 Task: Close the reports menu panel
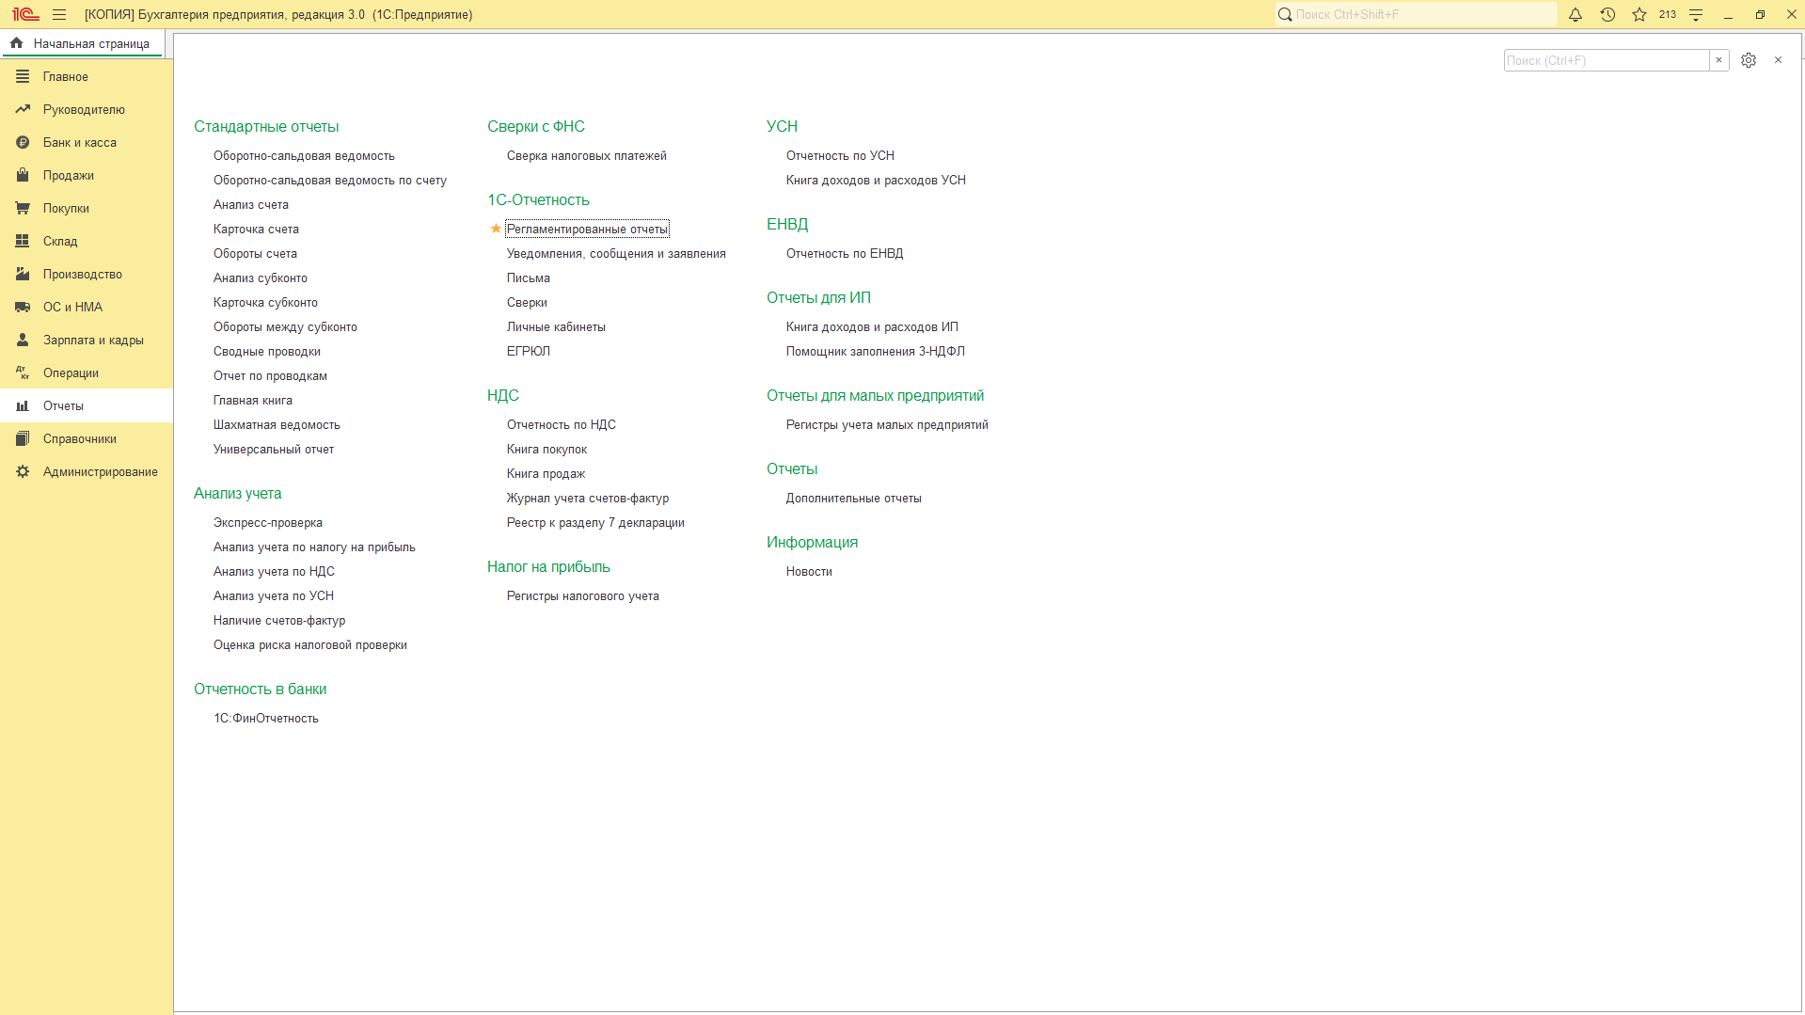pos(1778,60)
